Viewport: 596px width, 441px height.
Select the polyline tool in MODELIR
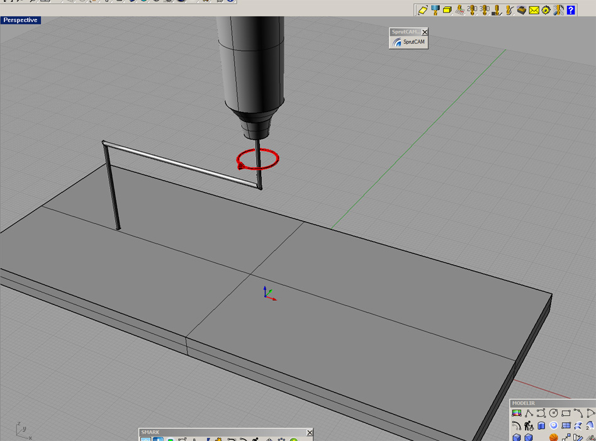(x=529, y=413)
